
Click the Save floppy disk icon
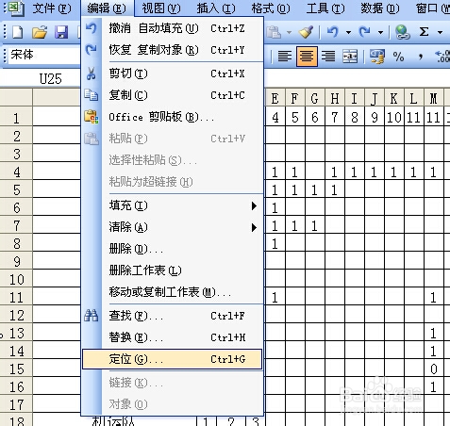(61, 32)
